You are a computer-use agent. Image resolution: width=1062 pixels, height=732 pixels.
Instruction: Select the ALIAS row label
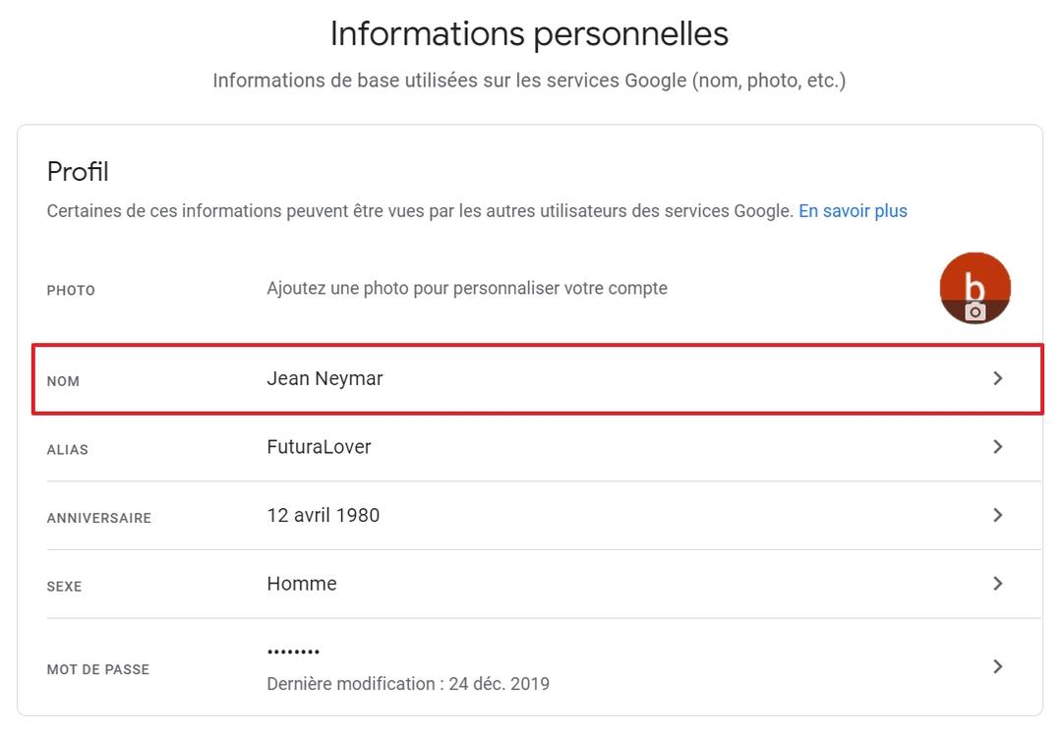point(67,450)
